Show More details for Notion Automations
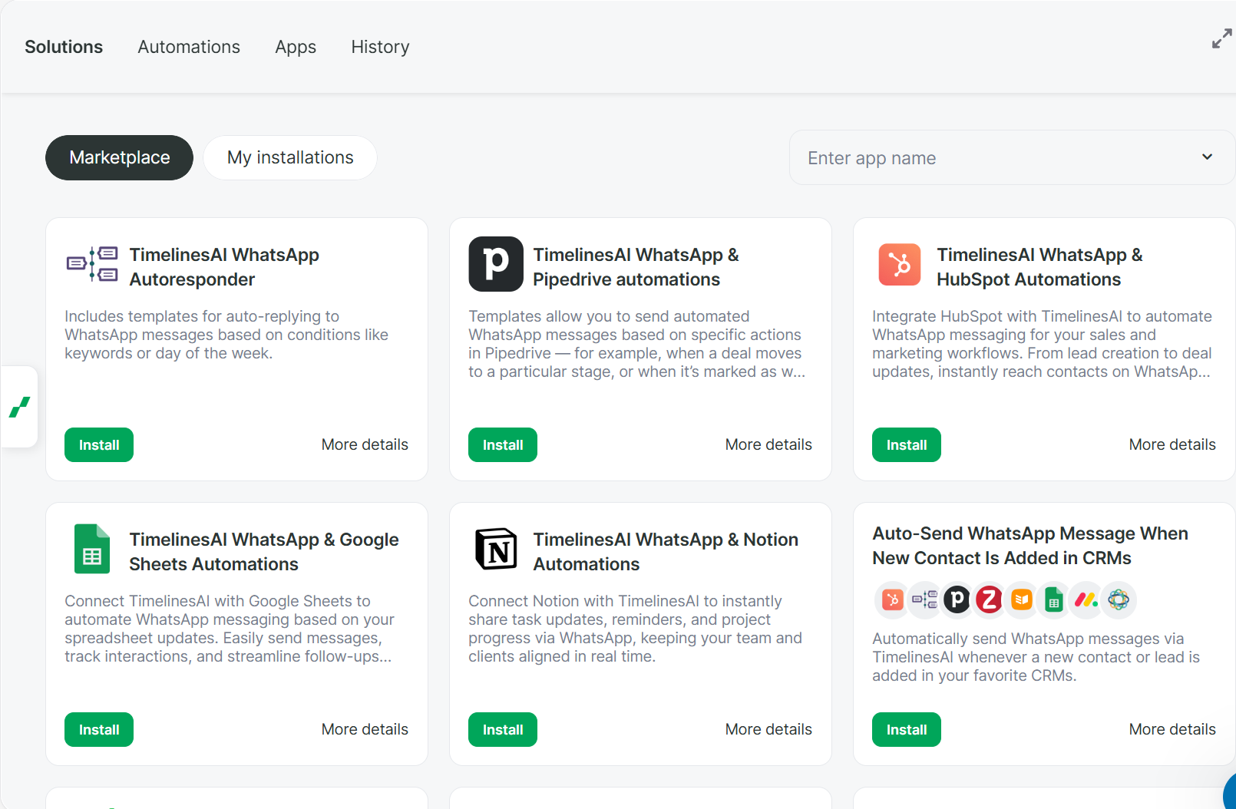This screenshot has height=809, width=1236. coord(768,729)
